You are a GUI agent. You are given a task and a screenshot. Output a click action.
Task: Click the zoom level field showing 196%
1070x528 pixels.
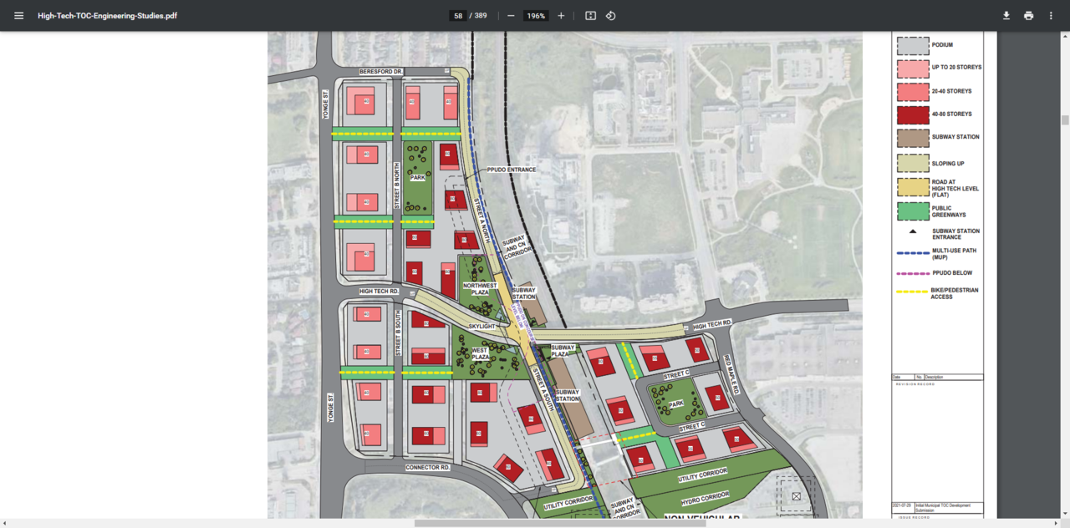click(x=535, y=16)
